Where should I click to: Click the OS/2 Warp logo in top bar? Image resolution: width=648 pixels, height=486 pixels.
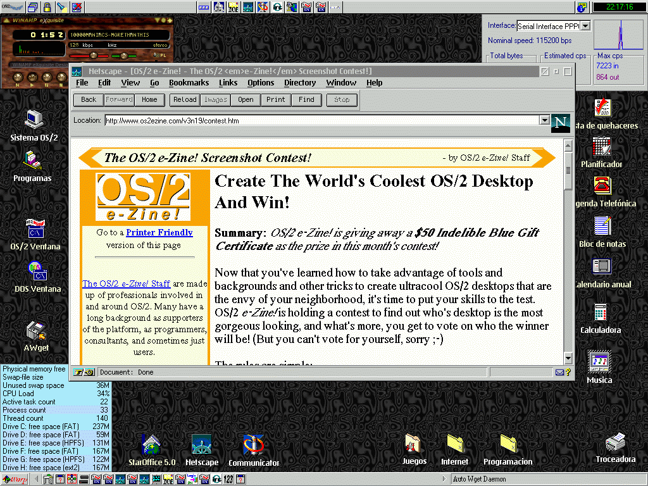tap(12, 6)
